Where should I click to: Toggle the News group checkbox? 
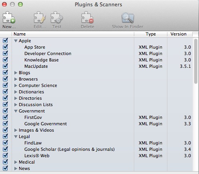coord(5,168)
